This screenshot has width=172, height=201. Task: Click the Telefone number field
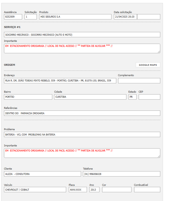coord(122,174)
